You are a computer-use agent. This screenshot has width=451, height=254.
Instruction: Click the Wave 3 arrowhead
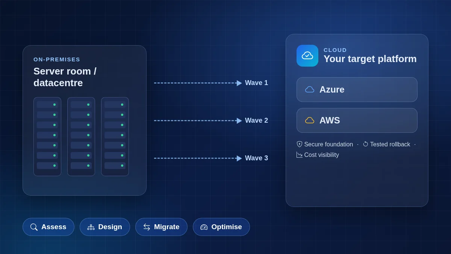pyautogui.click(x=239, y=158)
